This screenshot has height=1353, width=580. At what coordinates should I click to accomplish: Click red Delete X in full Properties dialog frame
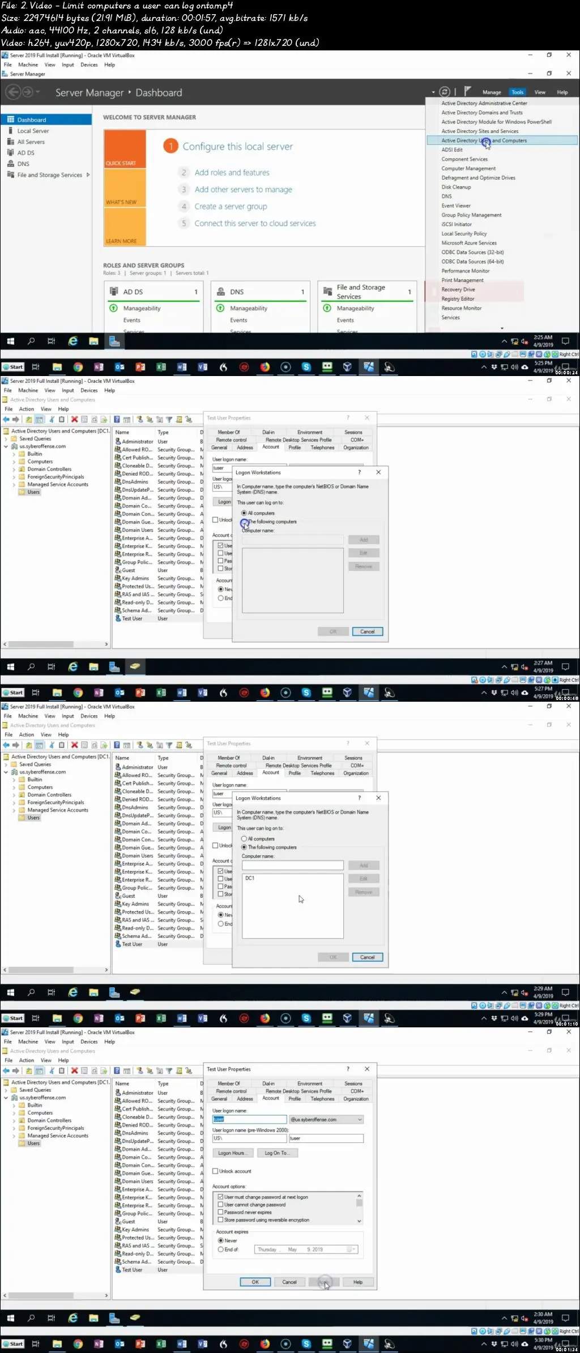coord(74,1070)
